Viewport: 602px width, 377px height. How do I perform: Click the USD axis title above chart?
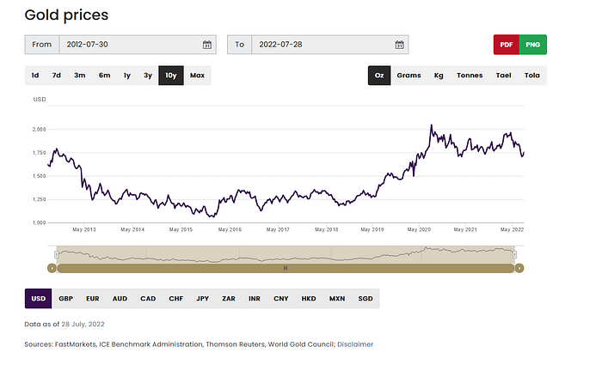40,100
